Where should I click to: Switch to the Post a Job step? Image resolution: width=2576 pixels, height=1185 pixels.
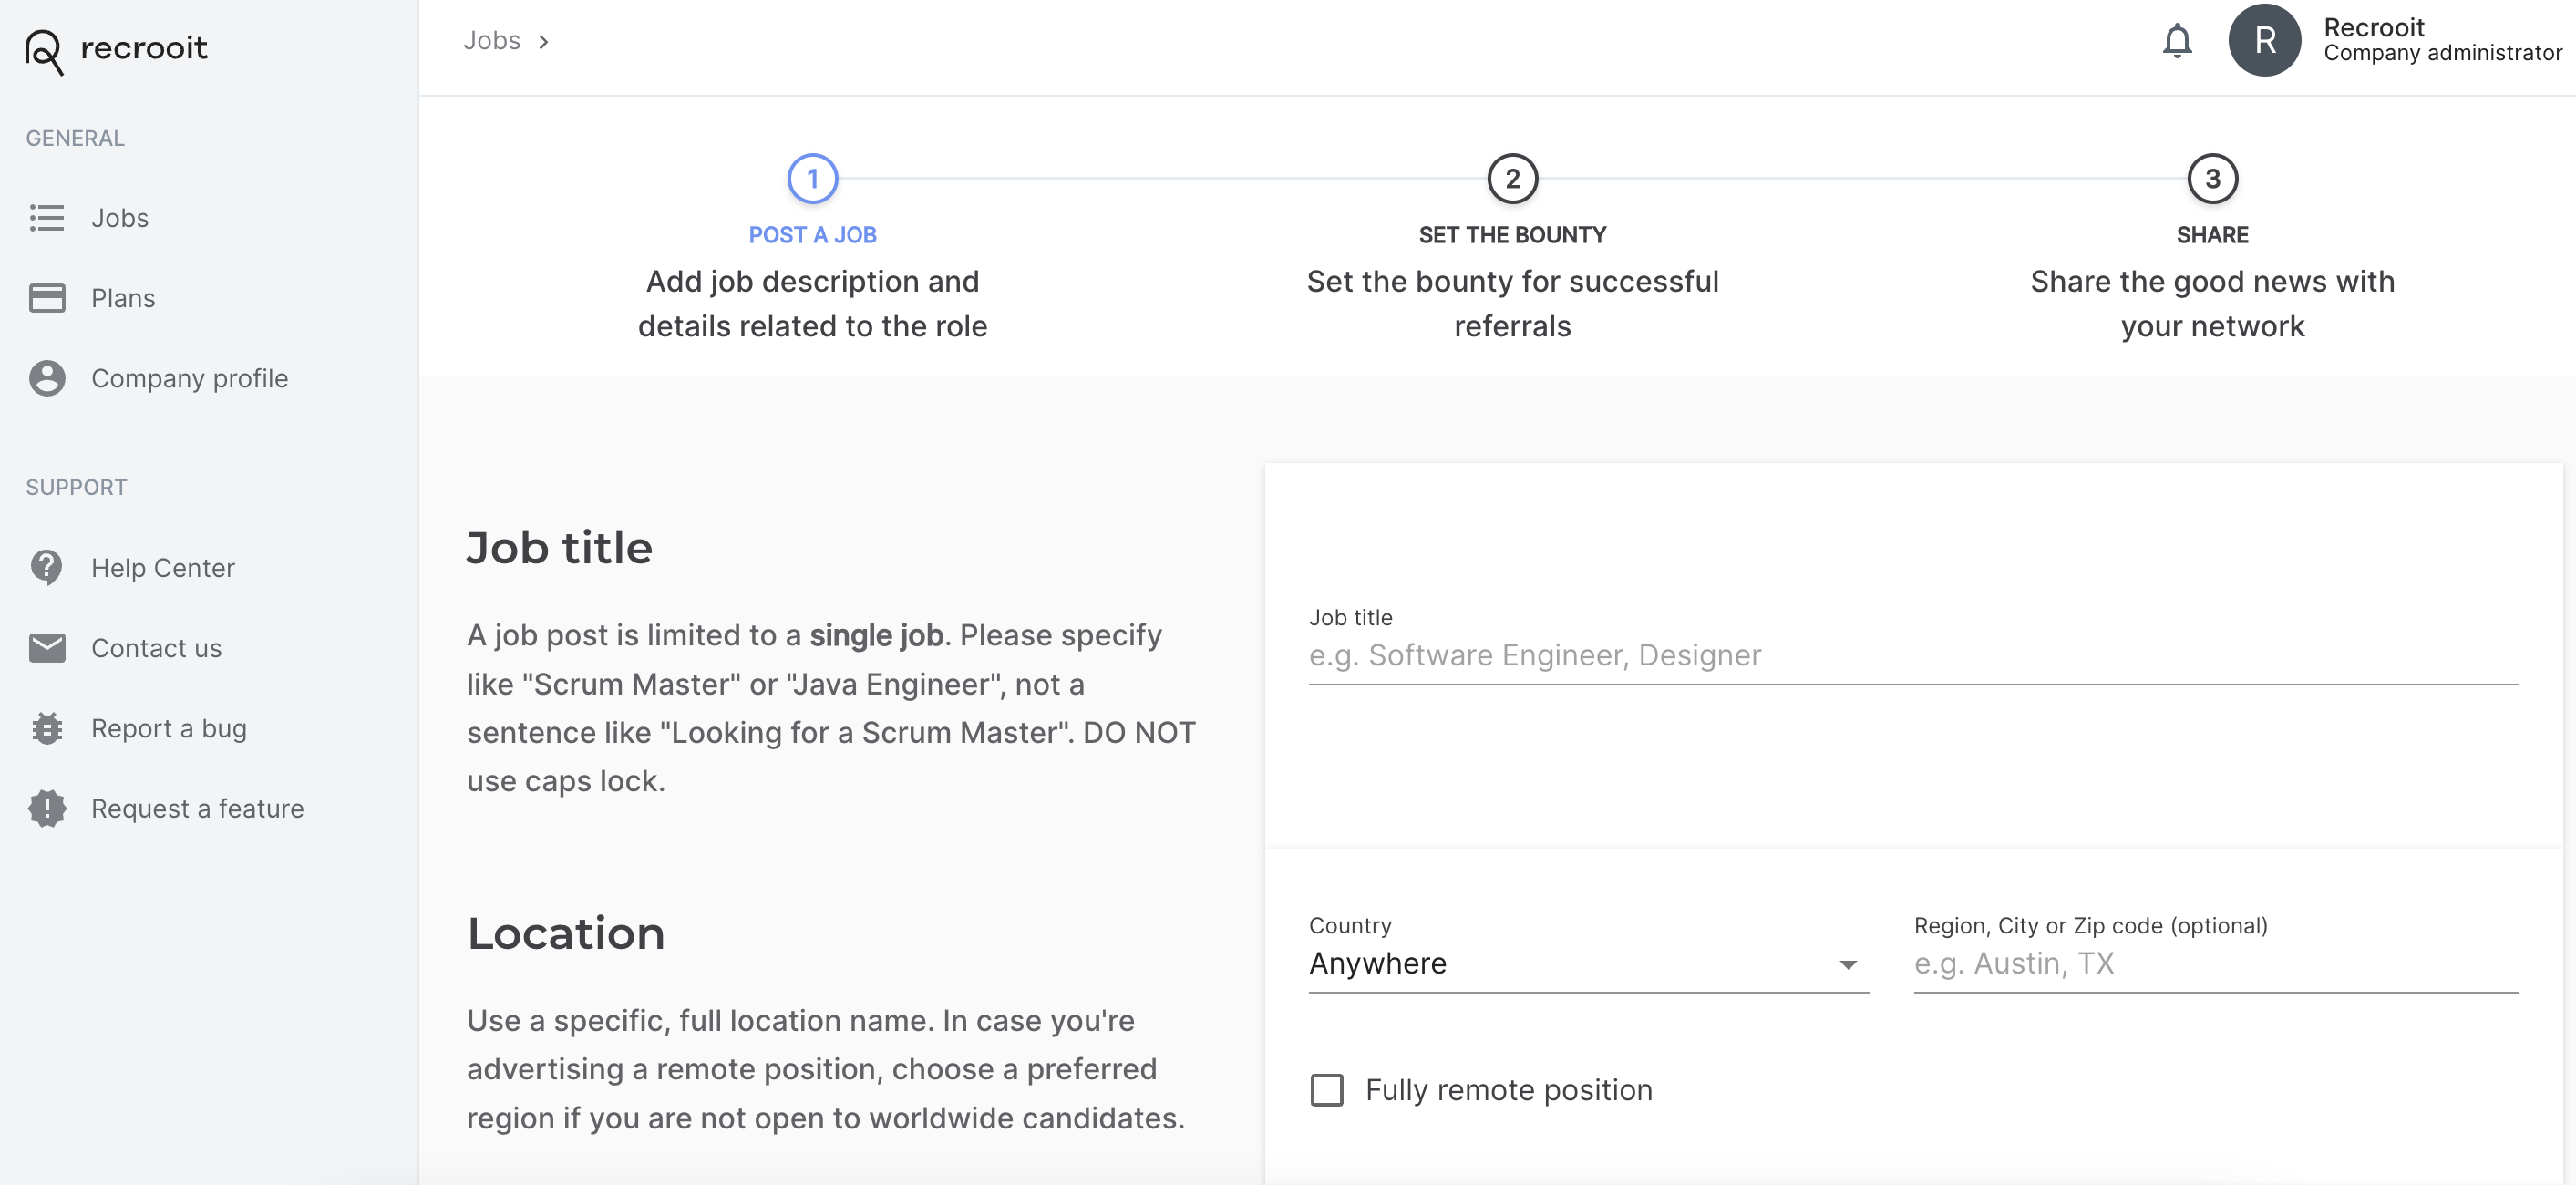(x=813, y=179)
